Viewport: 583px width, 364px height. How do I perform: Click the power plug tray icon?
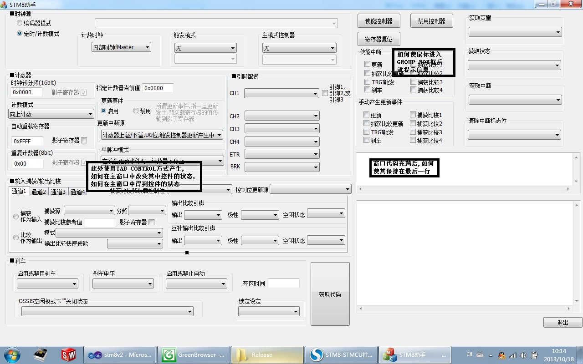534,355
